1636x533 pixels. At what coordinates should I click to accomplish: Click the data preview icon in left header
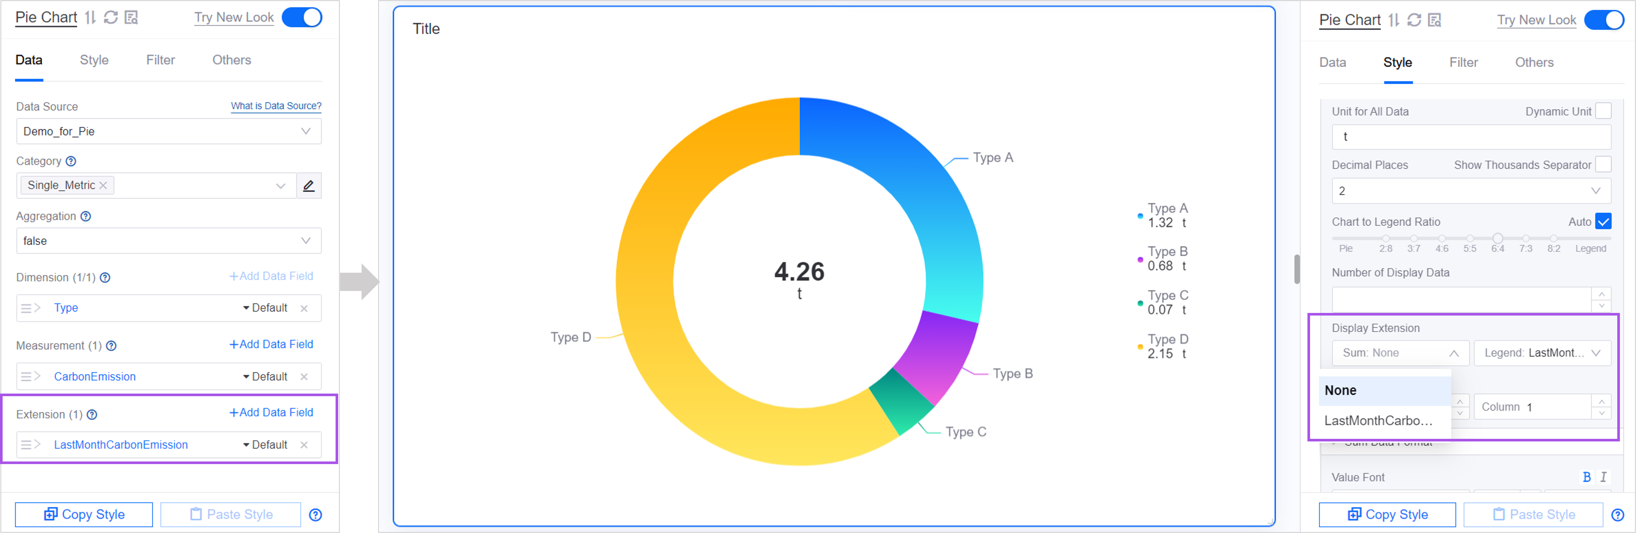131,18
